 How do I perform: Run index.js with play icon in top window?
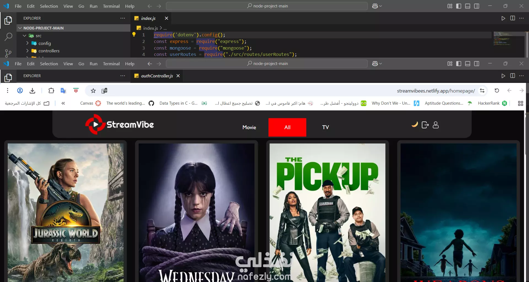click(503, 18)
